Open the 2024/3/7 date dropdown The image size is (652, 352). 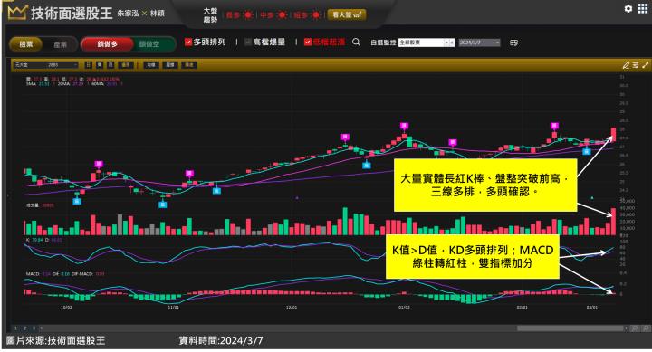pos(479,43)
